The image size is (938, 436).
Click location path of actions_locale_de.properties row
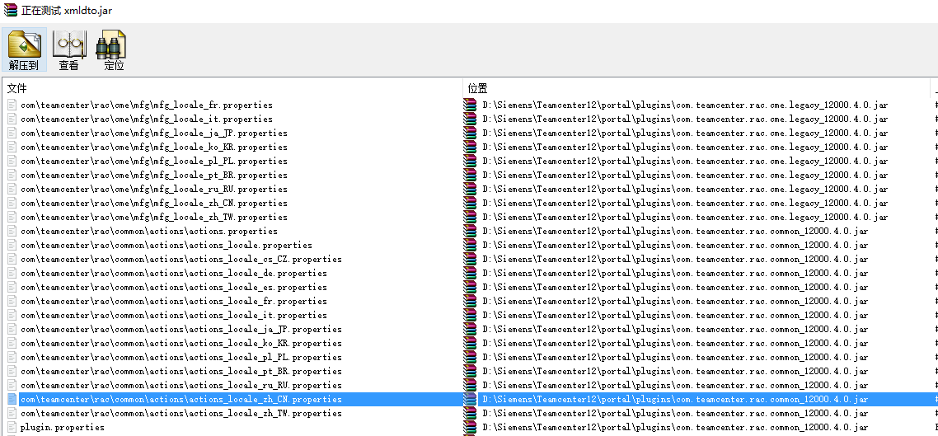coord(675,274)
